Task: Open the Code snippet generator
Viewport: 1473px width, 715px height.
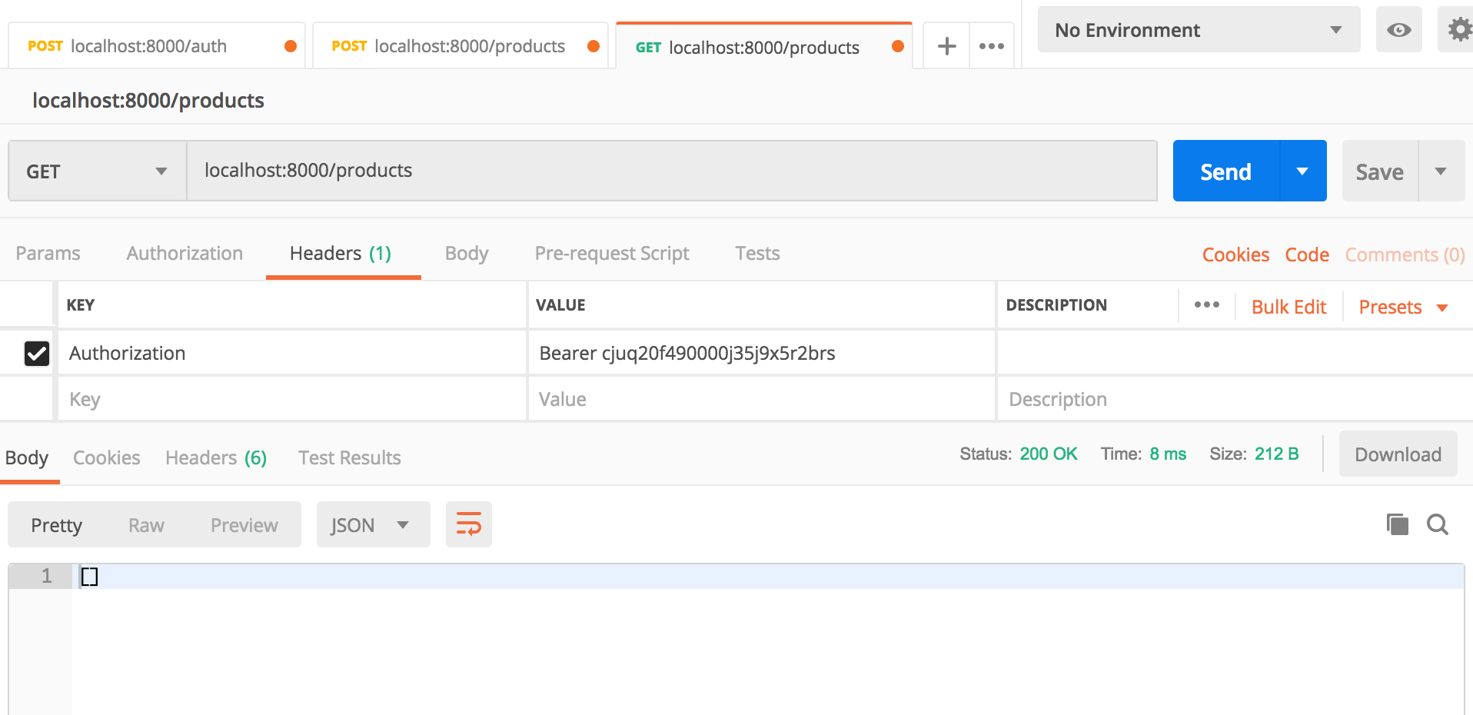Action: coord(1306,254)
